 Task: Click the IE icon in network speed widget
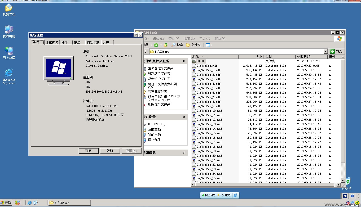(x=235, y=195)
